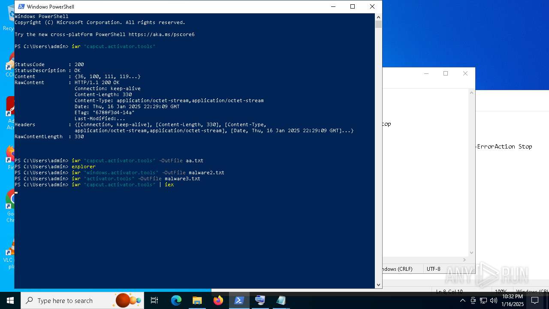Launch Microsoft Edge from the taskbar
549x309 pixels.
click(x=176, y=300)
